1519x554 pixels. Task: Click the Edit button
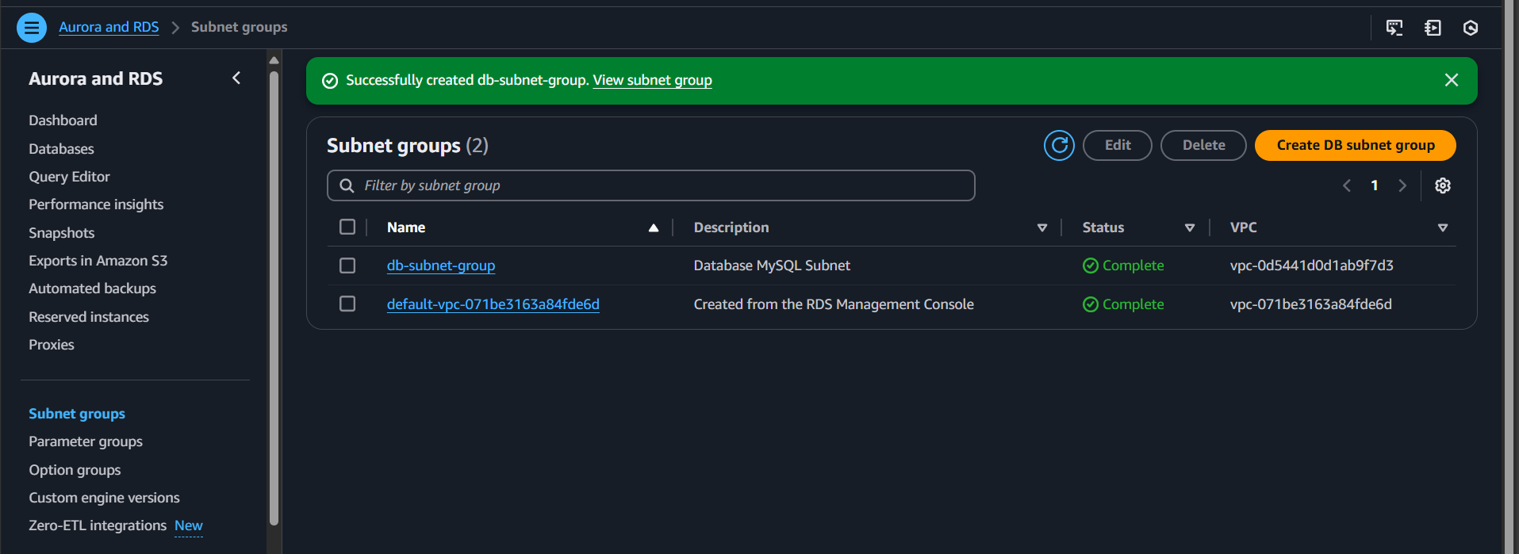coord(1117,145)
